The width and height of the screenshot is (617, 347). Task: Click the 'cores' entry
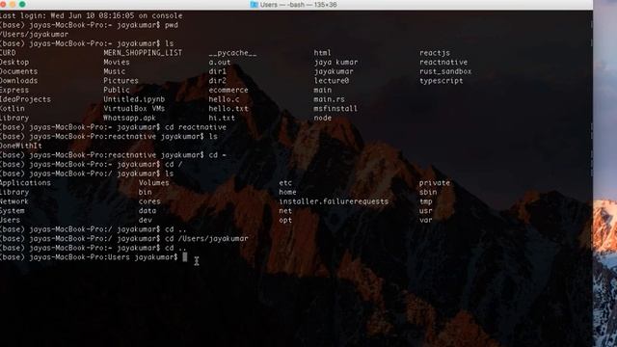(149, 201)
